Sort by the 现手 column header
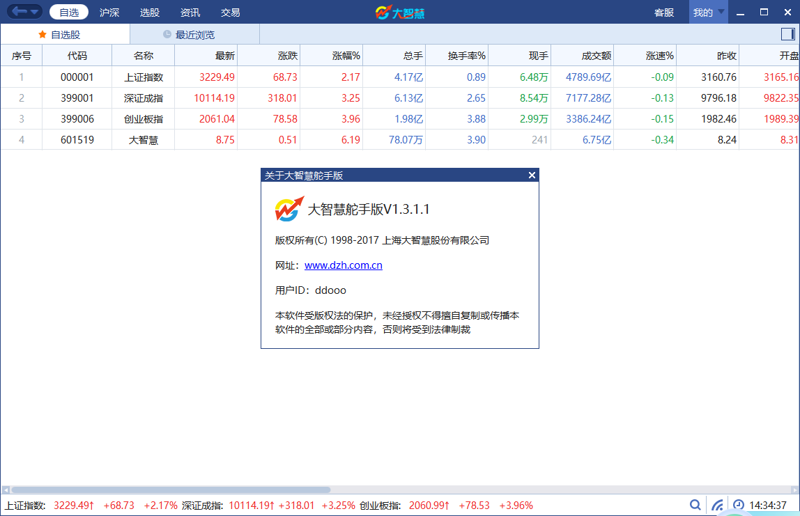The width and height of the screenshot is (800, 516). (x=520, y=56)
